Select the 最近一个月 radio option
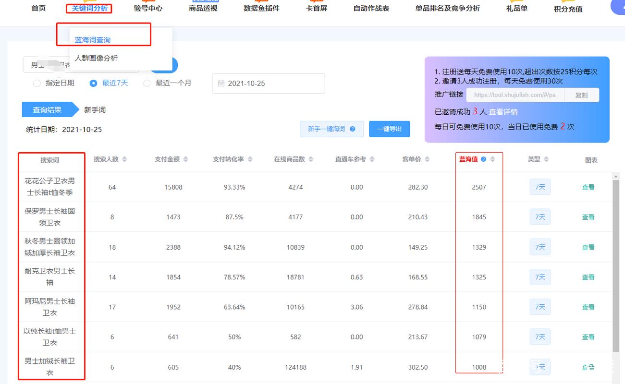The image size is (625, 384). point(147,83)
